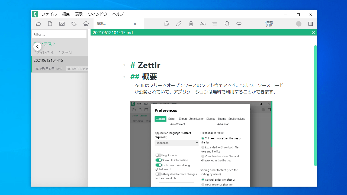This screenshot has width=347, height=195.
Task: Click the 20210612104415 ID tag badge
Action: tap(77, 69)
